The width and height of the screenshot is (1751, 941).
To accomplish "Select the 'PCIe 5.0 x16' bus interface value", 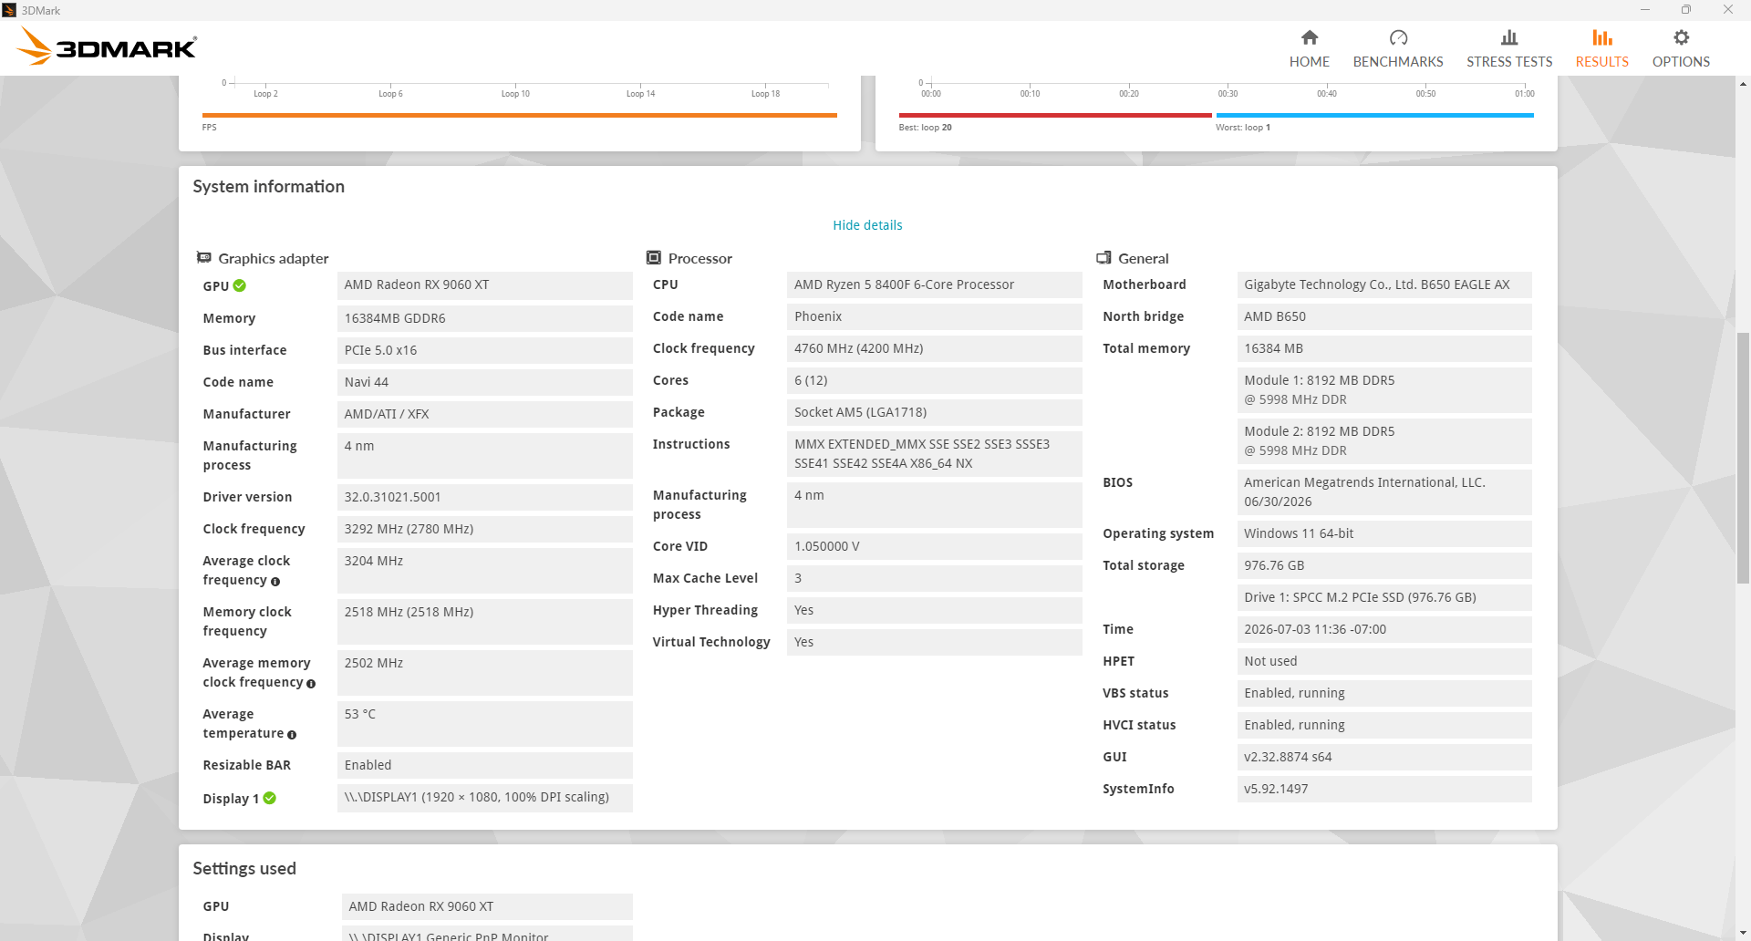I will (485, 350).
